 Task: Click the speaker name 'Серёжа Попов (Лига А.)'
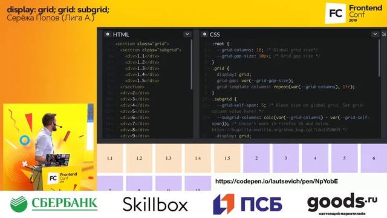click(x=50, y=18)
